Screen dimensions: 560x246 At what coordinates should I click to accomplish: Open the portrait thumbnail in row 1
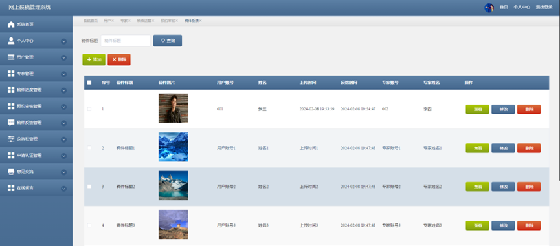(174, 108)
